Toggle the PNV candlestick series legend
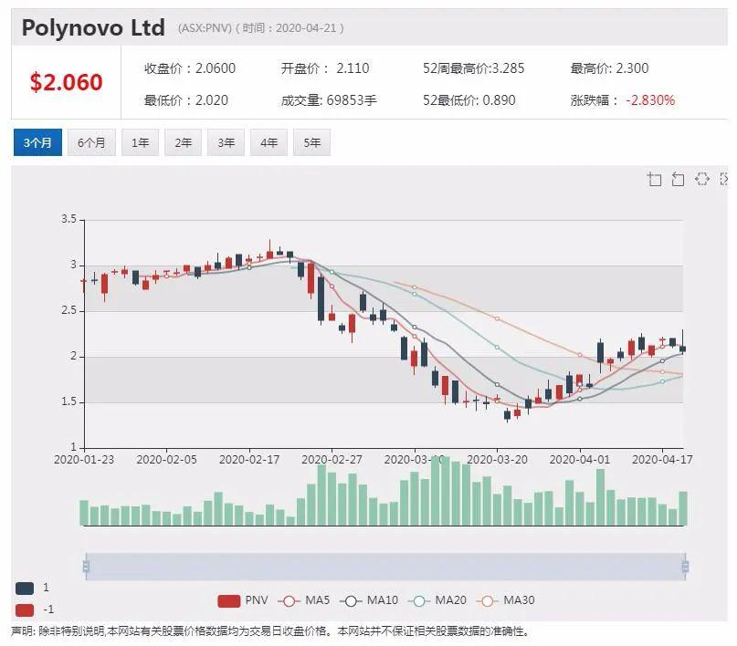The height and width of the screenshot is (646, 737). (243, 600)
